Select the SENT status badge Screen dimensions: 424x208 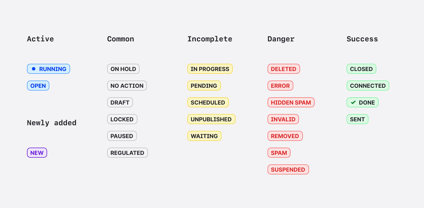(358, 119)
